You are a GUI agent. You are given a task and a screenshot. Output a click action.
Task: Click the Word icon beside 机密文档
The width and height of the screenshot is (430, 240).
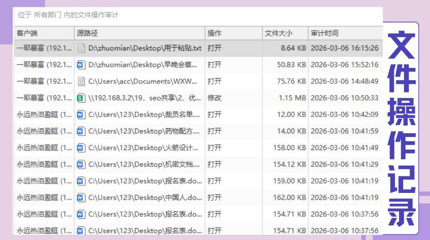[x=82, y=164]
